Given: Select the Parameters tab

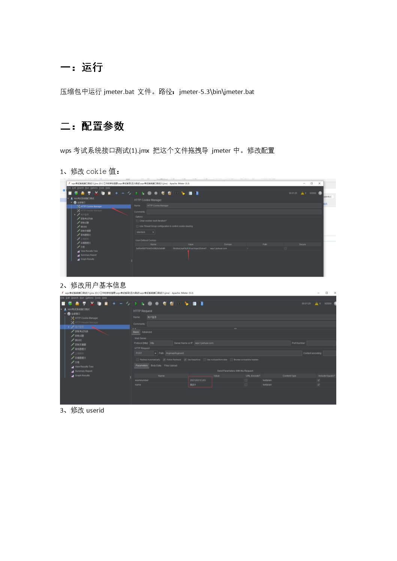Looking at the screenshot, I should tap(142, 366).
